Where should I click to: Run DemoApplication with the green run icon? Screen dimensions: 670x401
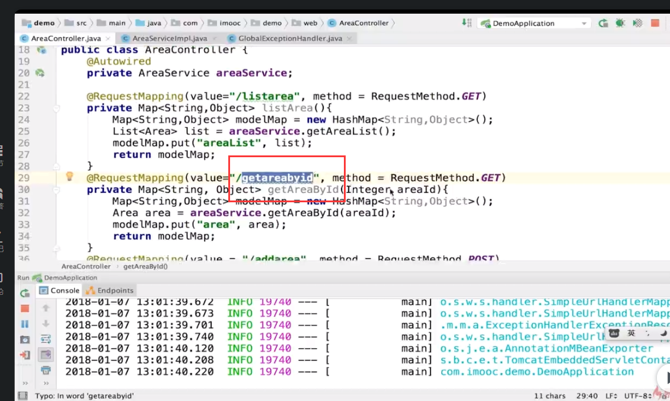603,23
